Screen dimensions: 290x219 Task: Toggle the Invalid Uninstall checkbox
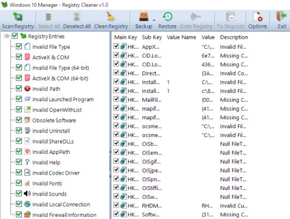19,130
